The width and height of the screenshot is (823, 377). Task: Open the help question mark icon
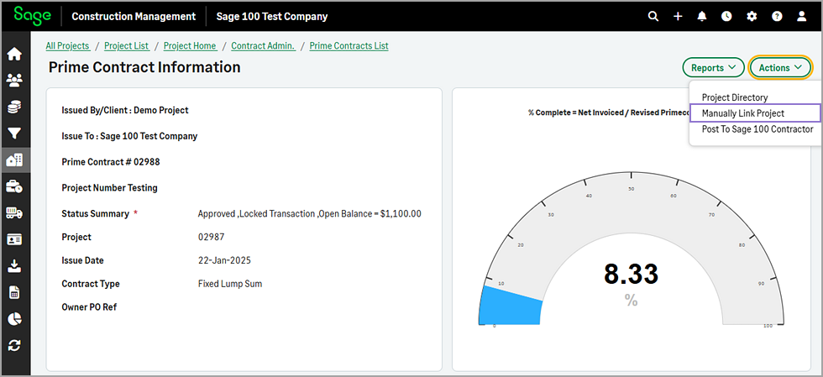point(777,16)
